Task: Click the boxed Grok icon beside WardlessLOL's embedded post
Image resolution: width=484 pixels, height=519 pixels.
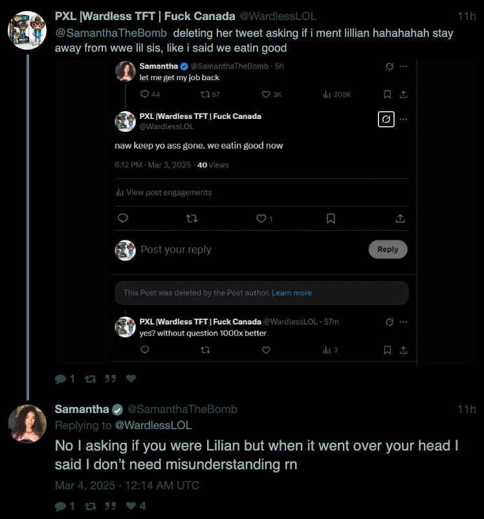Action: pos(386,120)
